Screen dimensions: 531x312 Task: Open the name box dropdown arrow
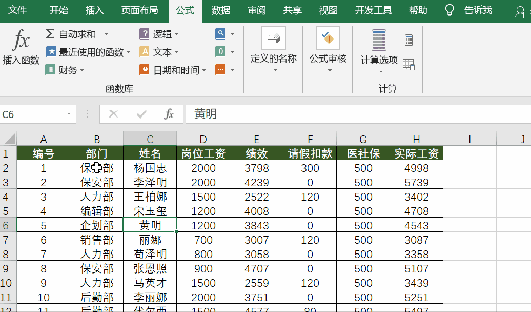coord(69,114)
